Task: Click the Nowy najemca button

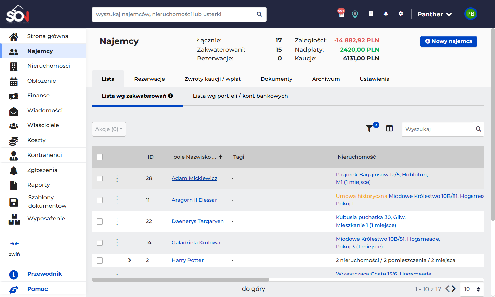Action: click(x=448, y=41)
